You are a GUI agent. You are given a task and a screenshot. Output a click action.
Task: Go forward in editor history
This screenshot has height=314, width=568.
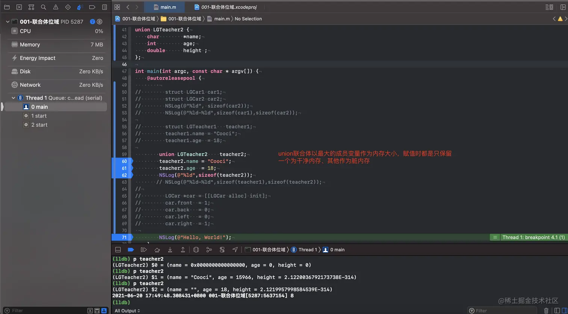coord(137,7)
